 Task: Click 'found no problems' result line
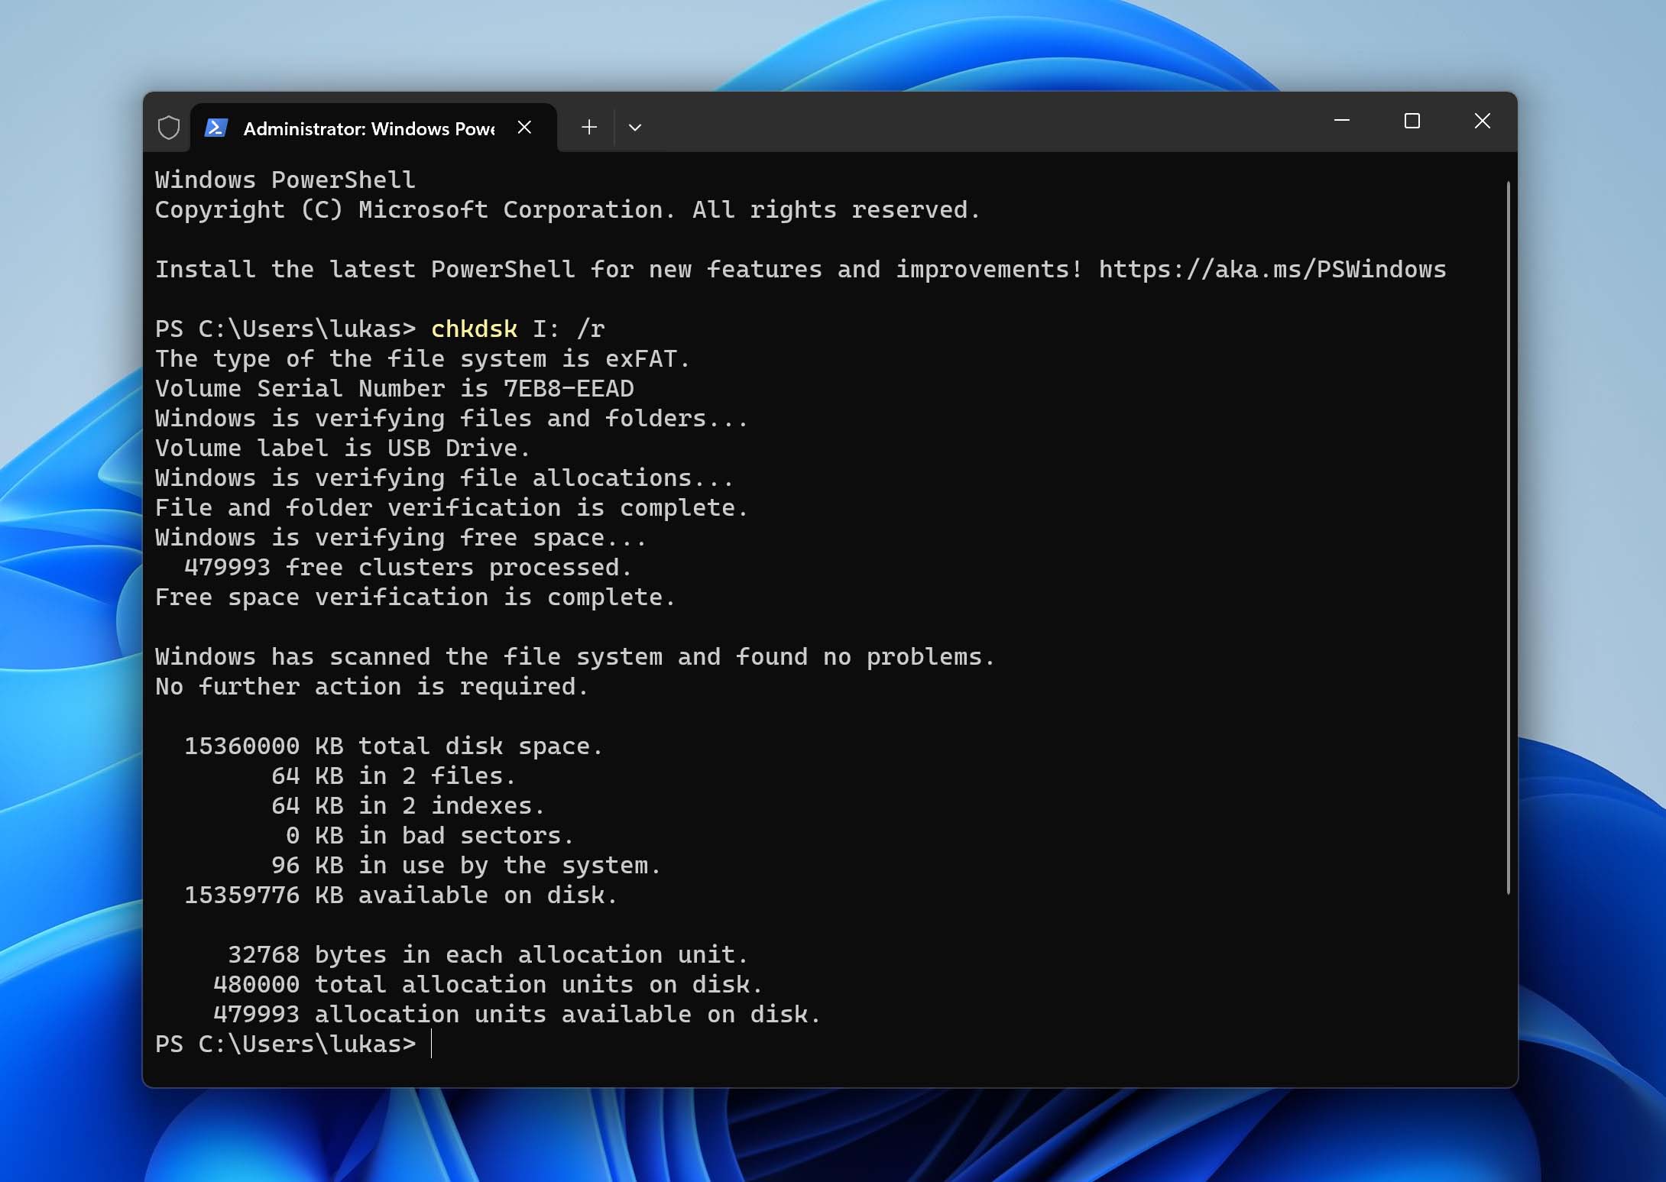575,656
